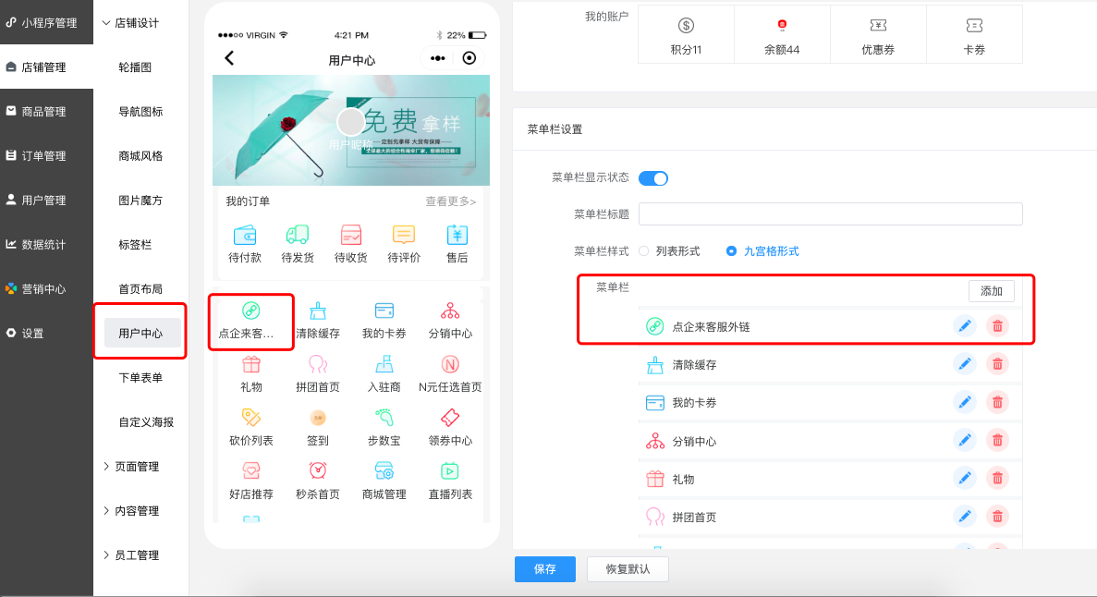Select the 用户中心 submenu item
The image size is (1097, 597).
pos(142,333)
